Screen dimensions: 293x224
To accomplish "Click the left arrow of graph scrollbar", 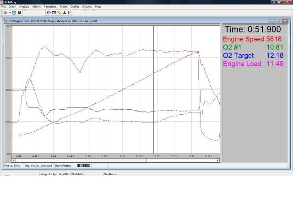I will 13,160.
